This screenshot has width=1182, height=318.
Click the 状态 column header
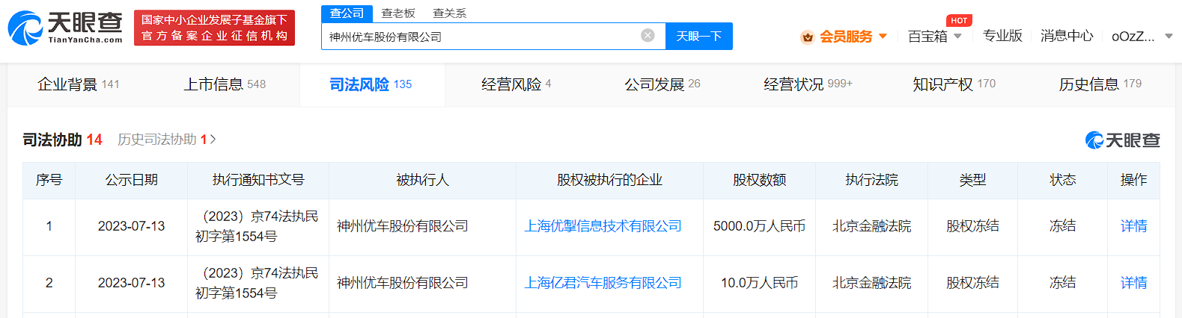1062,180
